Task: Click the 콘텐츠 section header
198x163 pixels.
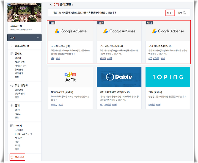Action: coord(18,54)
